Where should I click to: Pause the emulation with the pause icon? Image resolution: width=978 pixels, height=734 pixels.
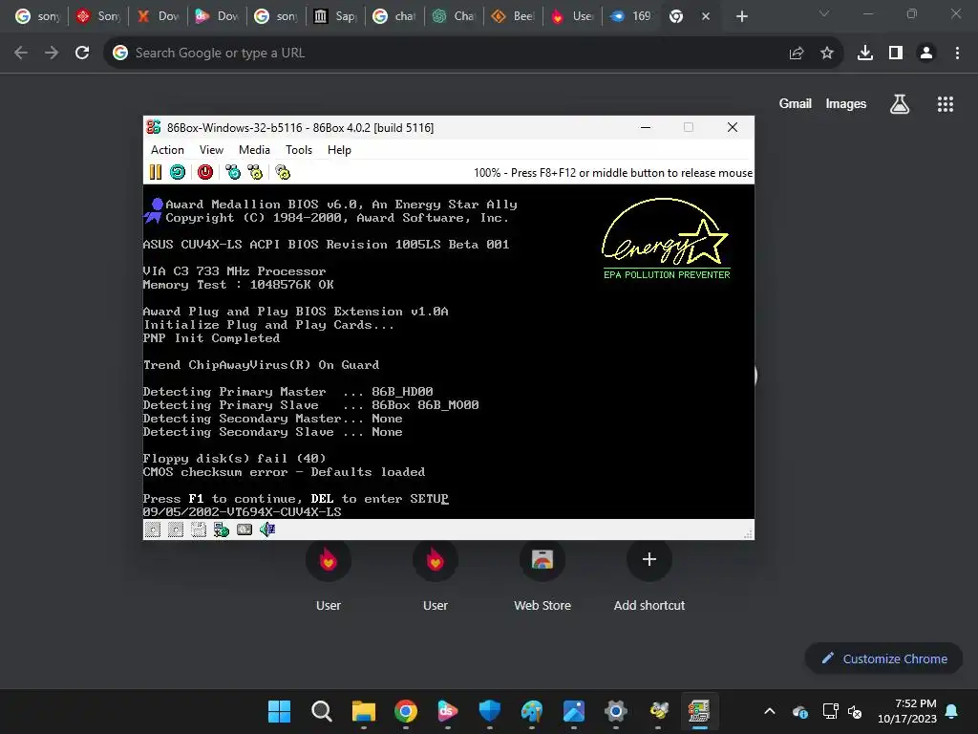[156, 172]
